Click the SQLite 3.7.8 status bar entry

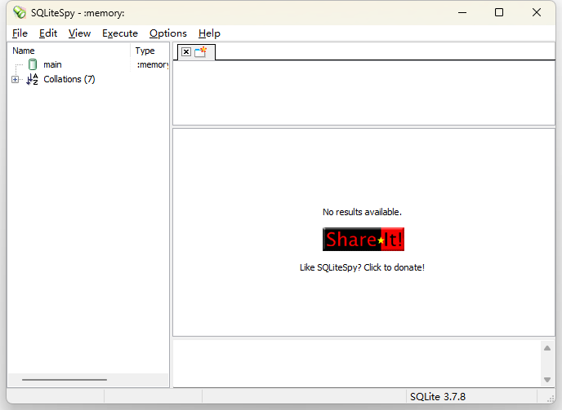[x=438, y=396]
